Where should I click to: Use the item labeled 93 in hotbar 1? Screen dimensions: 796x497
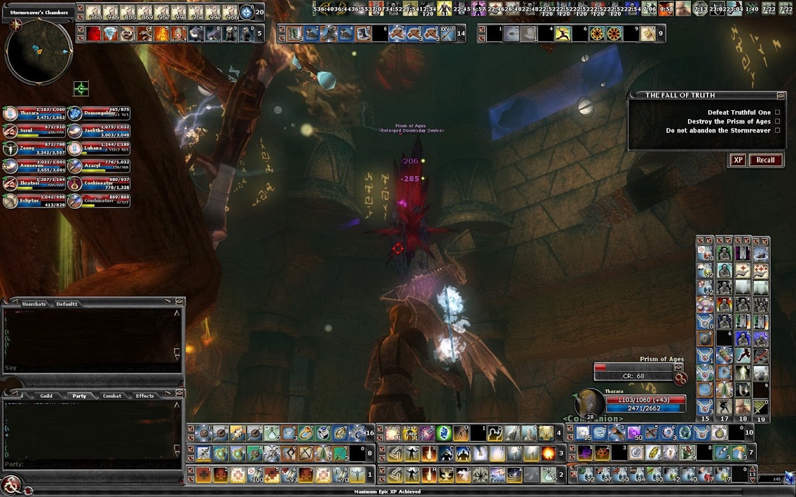pos(289,475)
